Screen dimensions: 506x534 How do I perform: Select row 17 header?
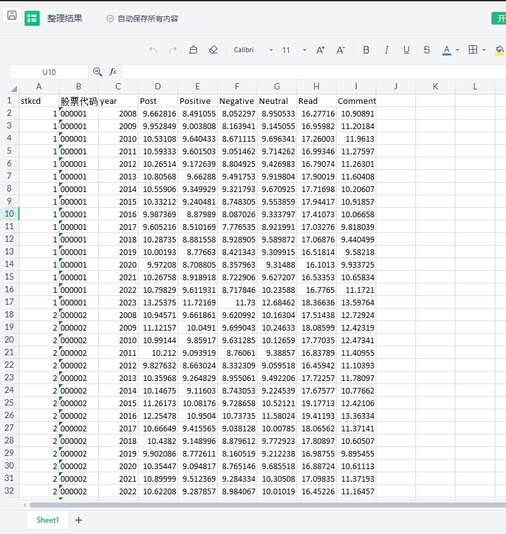coord(9,302)
